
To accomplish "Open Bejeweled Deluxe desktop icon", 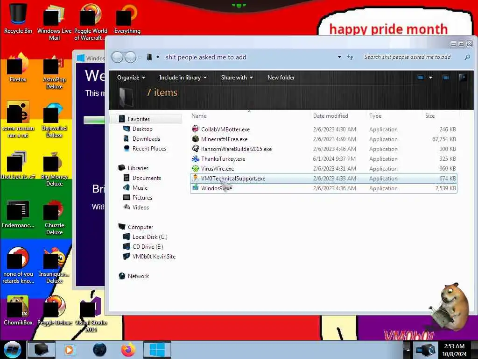I will click(54, 119).
